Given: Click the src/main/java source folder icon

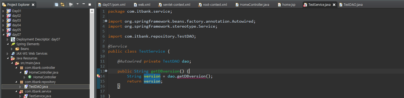Looking at the screenshot, I should [17, 63].
